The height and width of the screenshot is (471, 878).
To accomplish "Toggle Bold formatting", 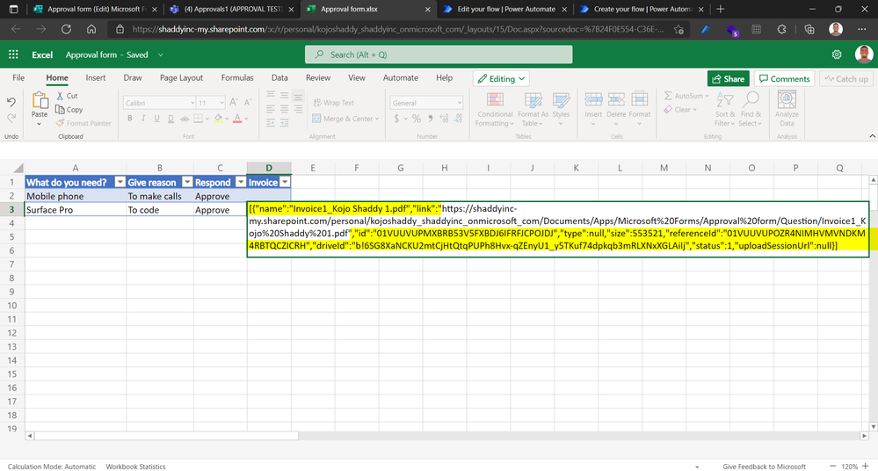I will tap(130, 119).
